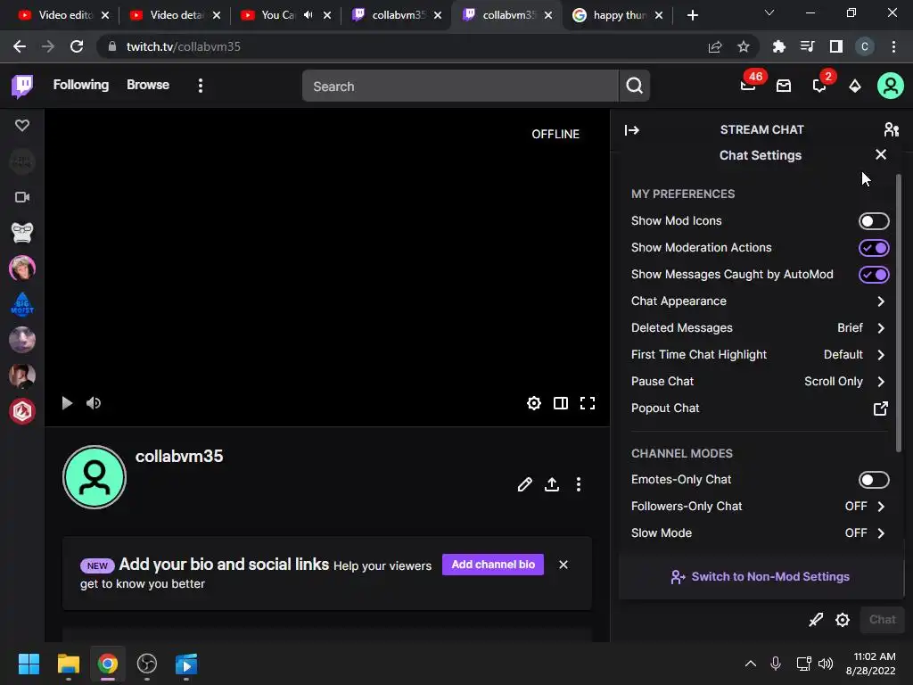913x685 pixels.
Task: Open Pause Chat Scroll Only options
Action: click(759, 382)
